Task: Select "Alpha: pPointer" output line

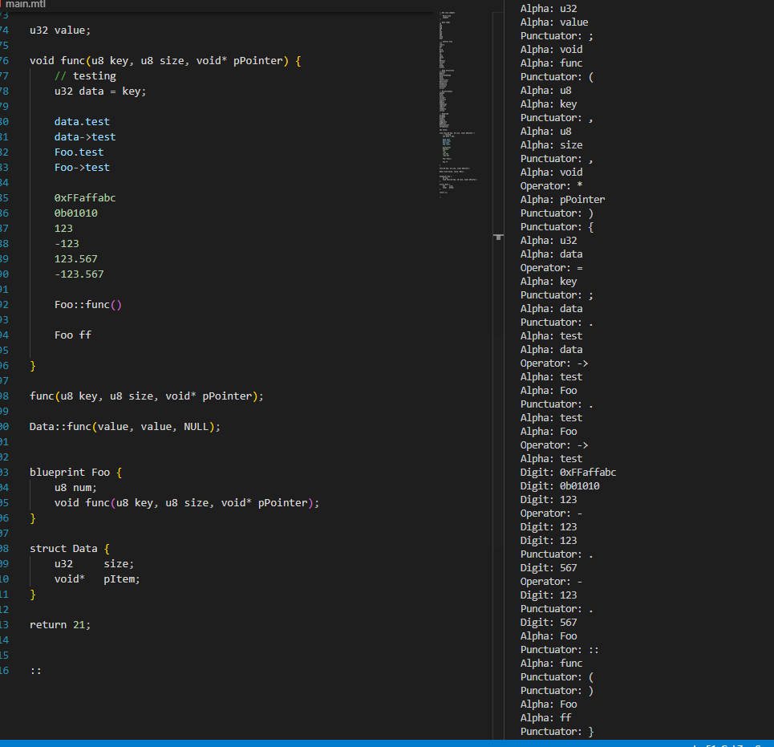Action: [562, 200]
